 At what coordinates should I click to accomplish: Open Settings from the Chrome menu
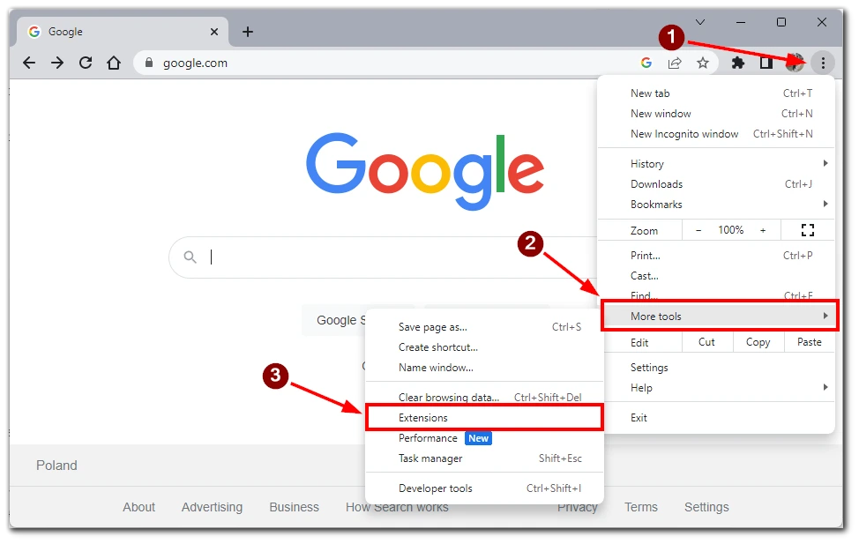pyautogui.click(x=716, y=368)
